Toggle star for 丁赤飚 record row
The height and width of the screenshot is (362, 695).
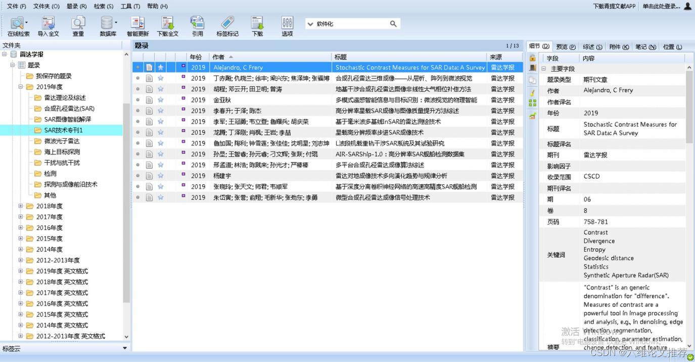pyautogui.click(x=160, y=78)
